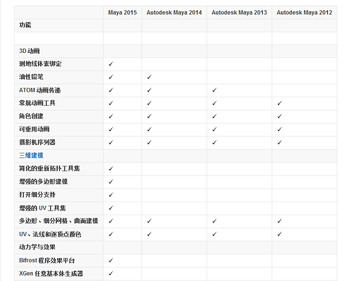This screenshot has height=281, width=357.
Task: Open the 三维建模 link
Action: point(31,156)
